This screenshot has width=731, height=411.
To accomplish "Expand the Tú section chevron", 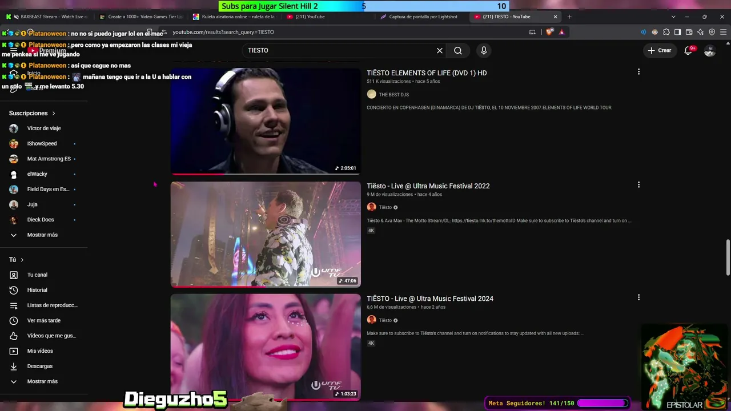I will click(x=22, y=260).
